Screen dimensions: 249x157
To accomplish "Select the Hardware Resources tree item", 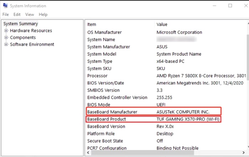I will 31,30.
